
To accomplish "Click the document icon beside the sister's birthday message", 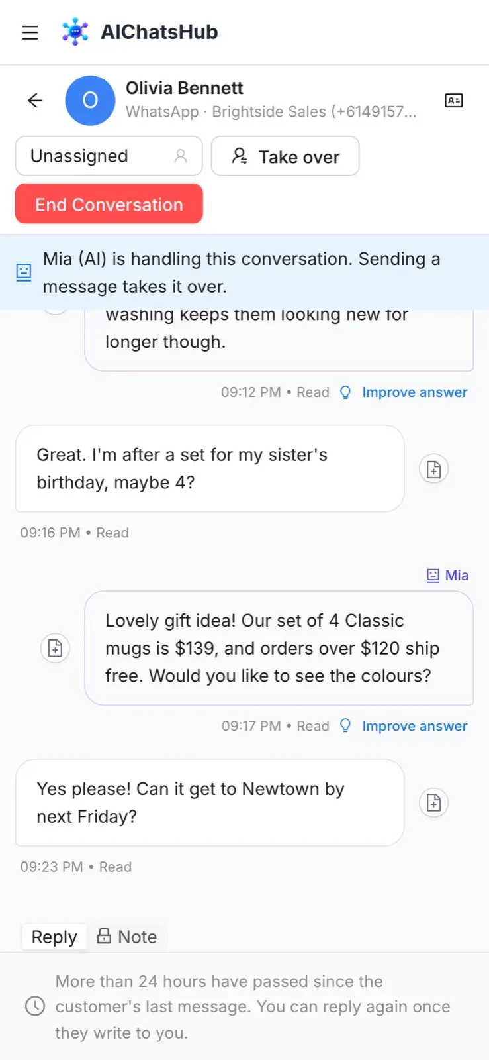I will coord(434,469).
